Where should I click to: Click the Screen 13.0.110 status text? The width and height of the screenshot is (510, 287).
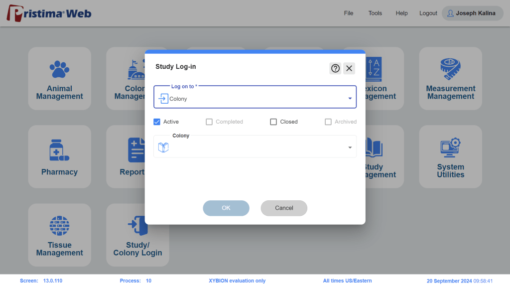(x=41, y=281)
